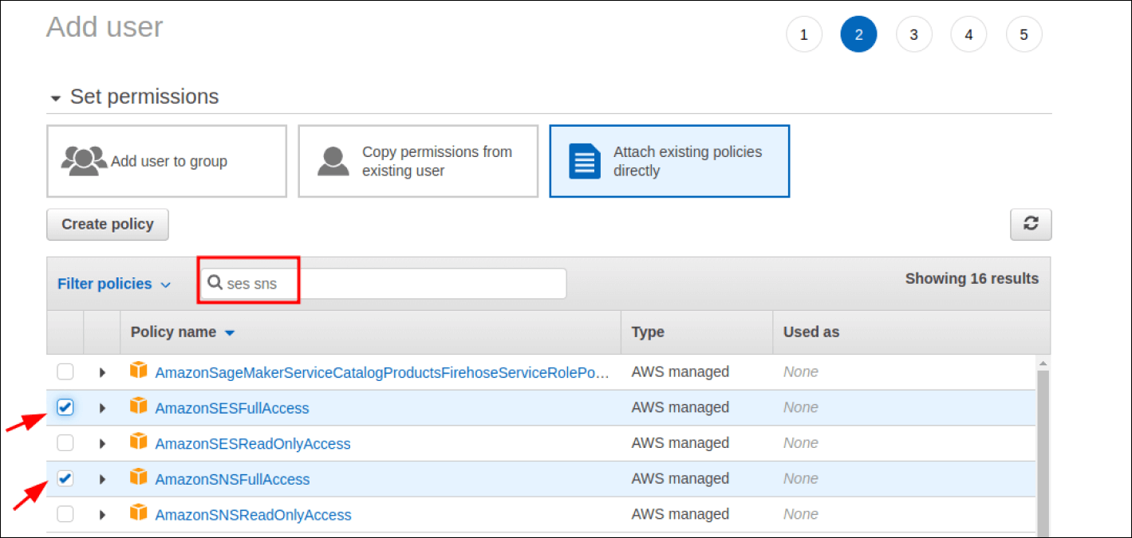Jump to wizard step 4

coord(968,35)
